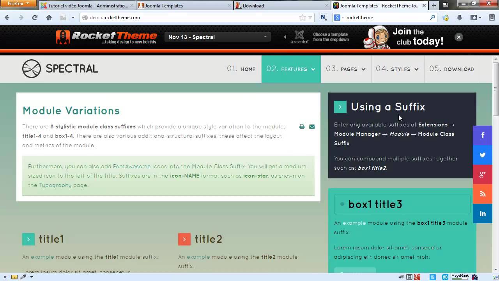This screenshot has width=499, height=281.
Task: Close the add-on bar with X
Action: tap(5, 277)
